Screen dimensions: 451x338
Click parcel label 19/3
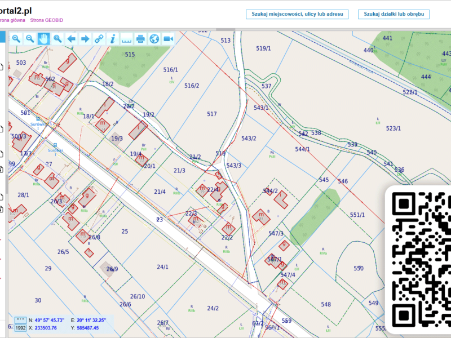click(117, 139)
